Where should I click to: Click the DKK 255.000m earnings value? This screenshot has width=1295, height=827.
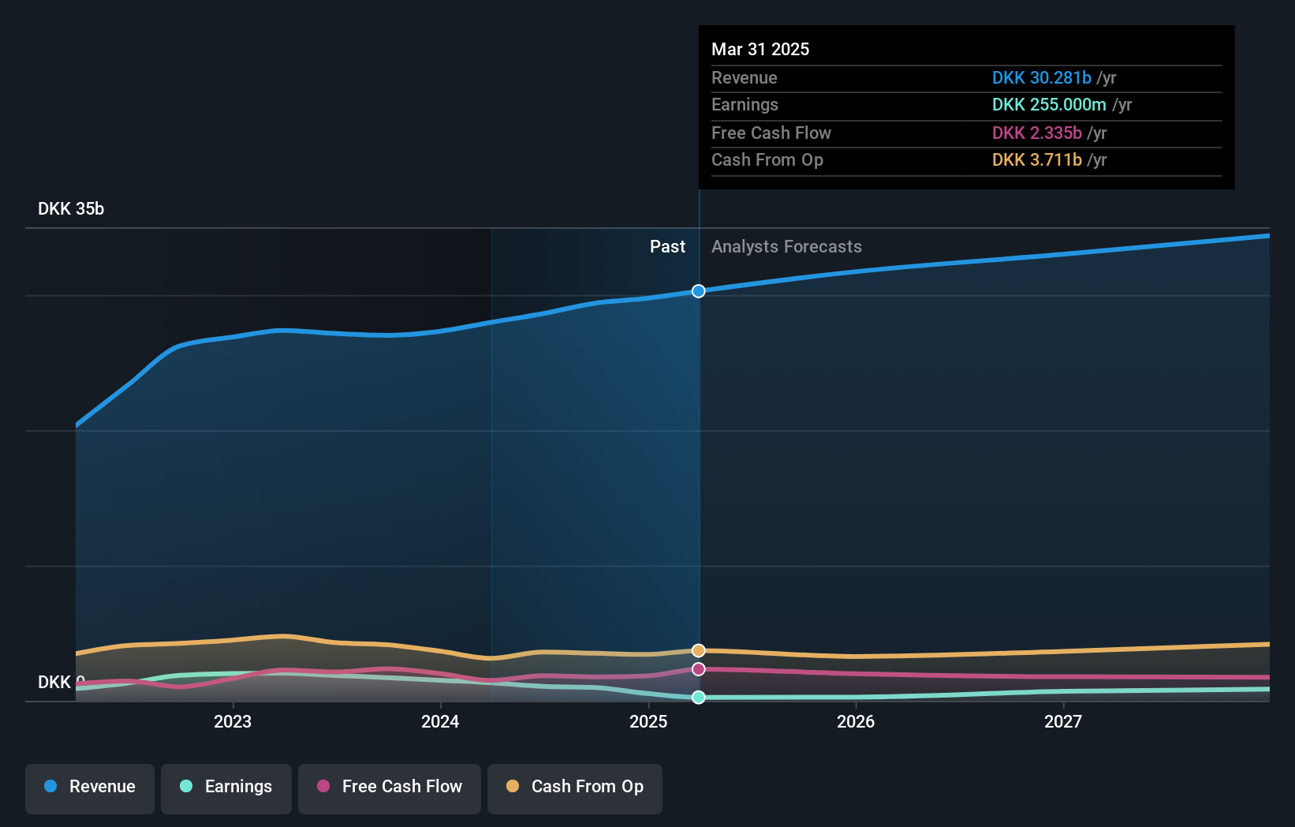(1049, 104)
